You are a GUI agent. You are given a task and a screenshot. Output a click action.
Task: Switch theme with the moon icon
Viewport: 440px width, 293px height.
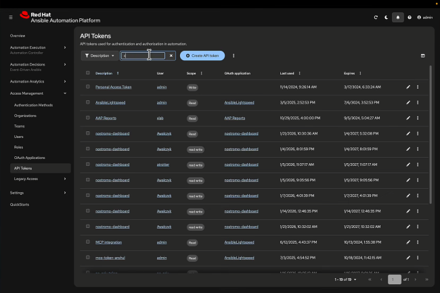tap(387, 18)
